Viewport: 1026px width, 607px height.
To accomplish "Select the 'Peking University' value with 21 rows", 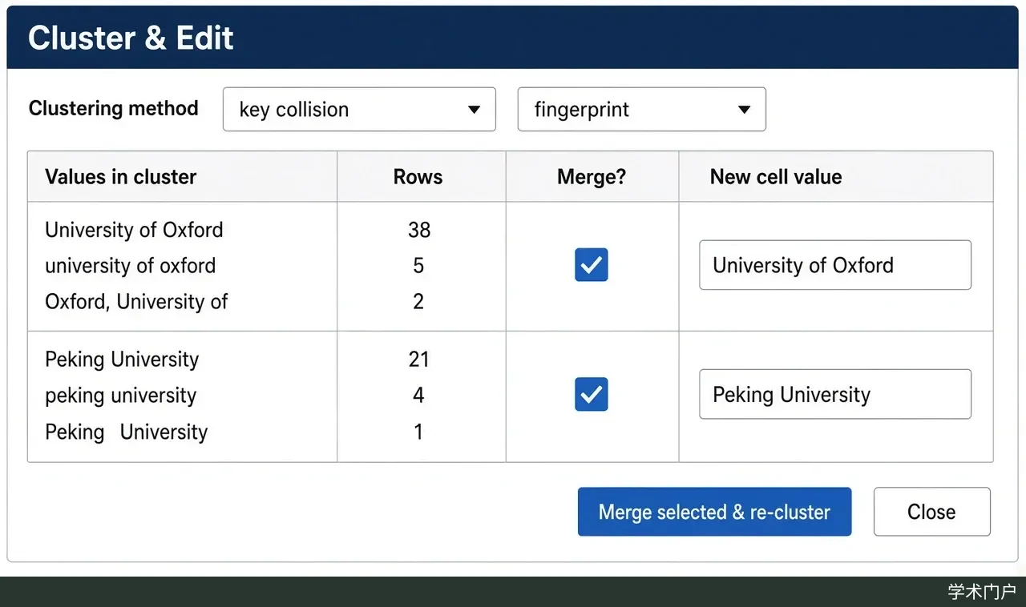I will [122, 360].
